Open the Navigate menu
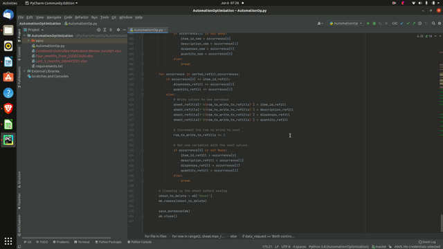The height and width of the screenshot is (249, 443). [54, 17]
